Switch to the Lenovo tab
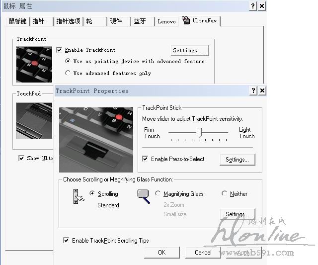This screenshot has width=318, height=265. pos(166,21)
